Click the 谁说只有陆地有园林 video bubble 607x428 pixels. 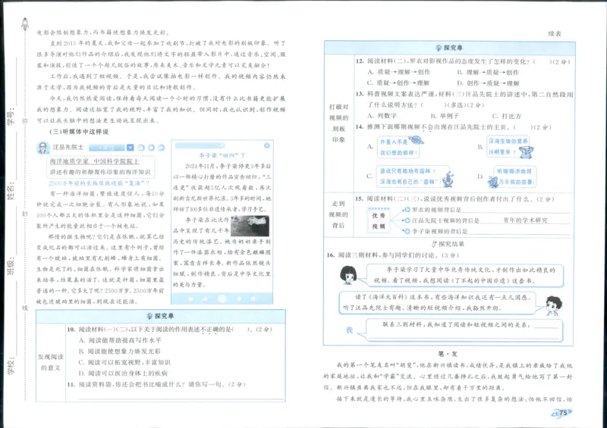click(x=412, y=177)
